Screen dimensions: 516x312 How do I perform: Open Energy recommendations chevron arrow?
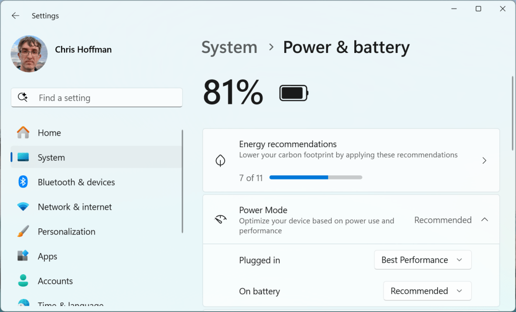coord(484,160)
